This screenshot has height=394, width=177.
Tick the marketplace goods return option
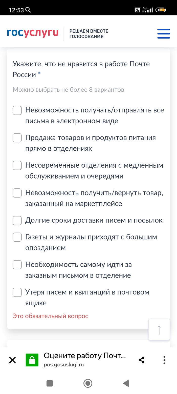[x=17, y=193]
